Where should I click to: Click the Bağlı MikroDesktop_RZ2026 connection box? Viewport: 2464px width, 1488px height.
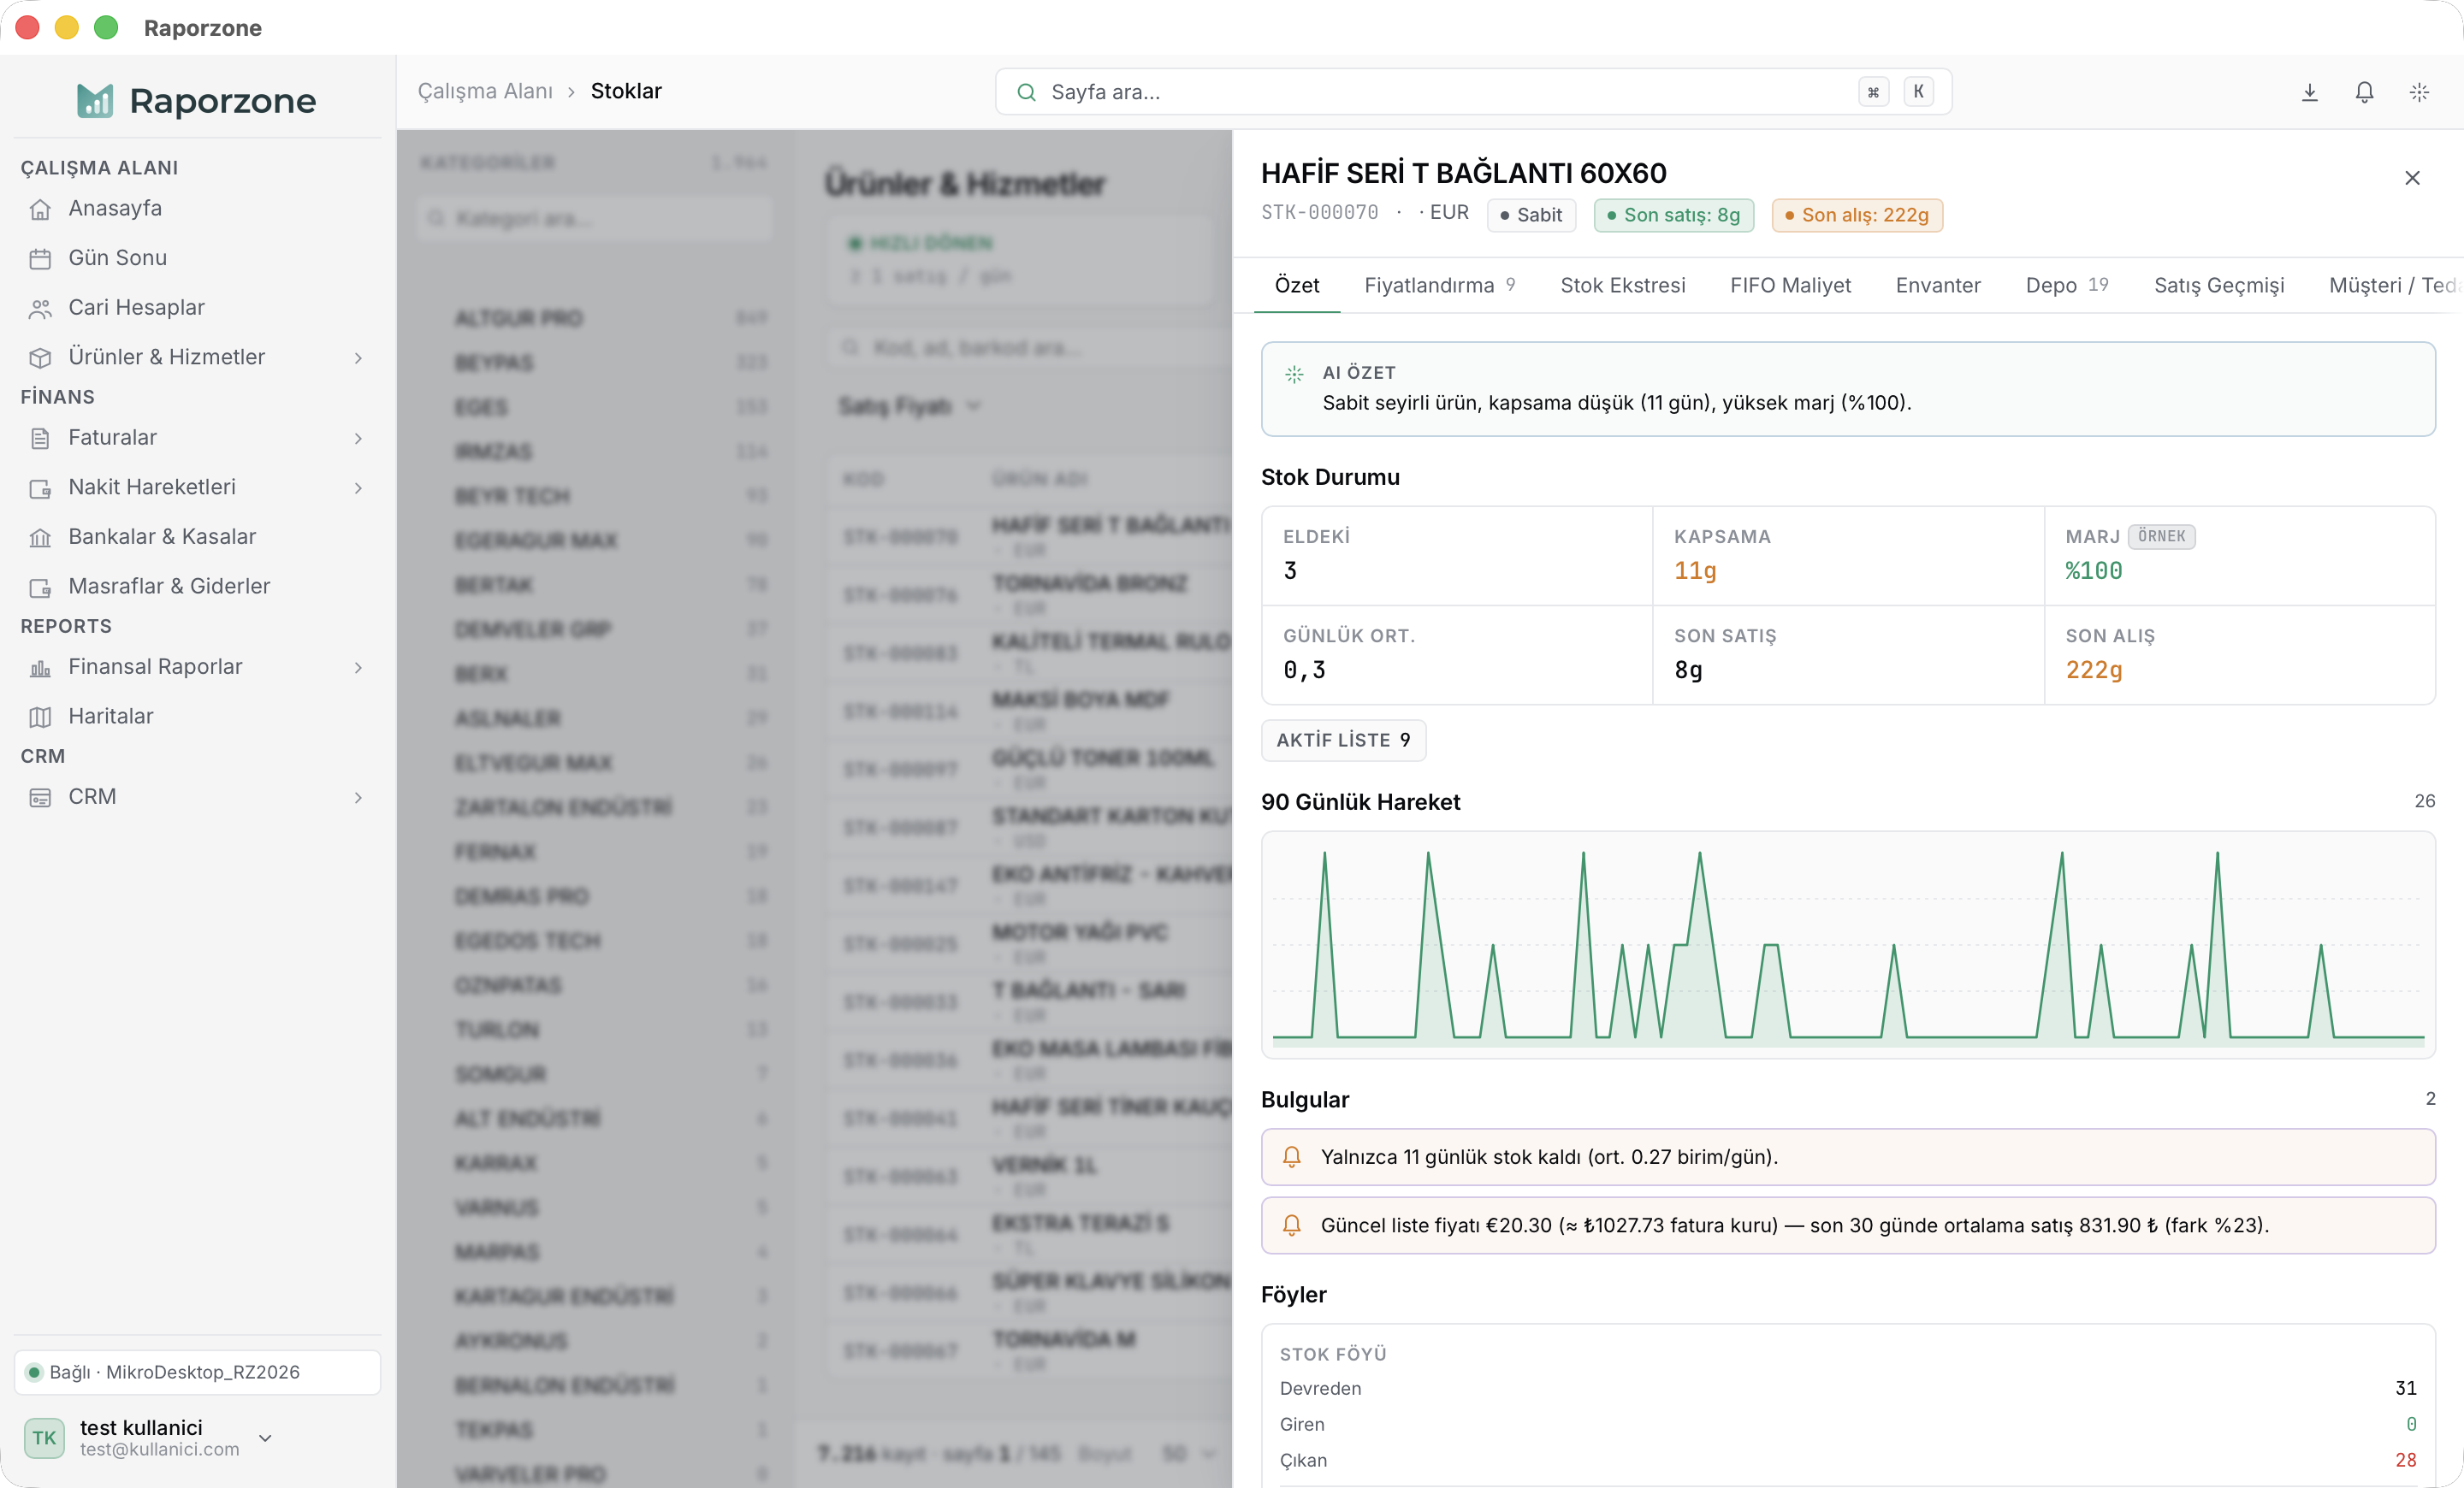pos(197,1372)
